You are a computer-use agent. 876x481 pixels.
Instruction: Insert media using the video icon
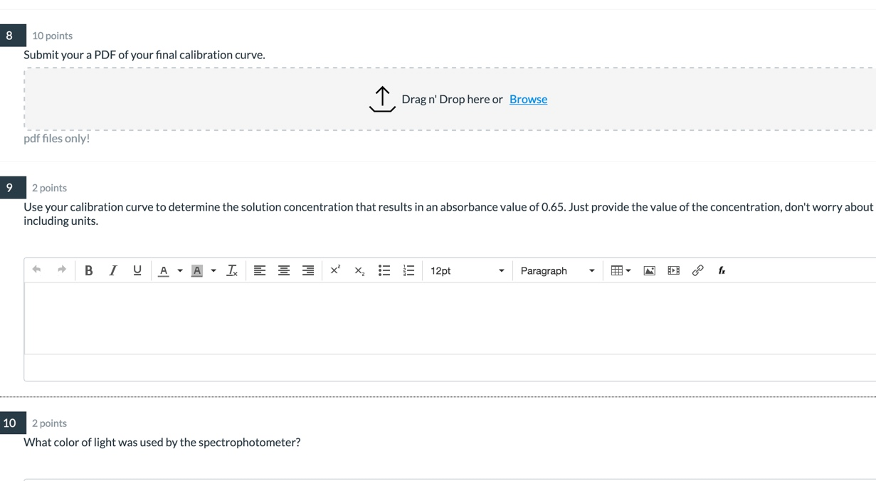[x=673, y=270]
